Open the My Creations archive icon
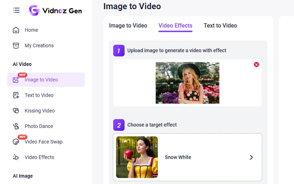 click(16, 46)
